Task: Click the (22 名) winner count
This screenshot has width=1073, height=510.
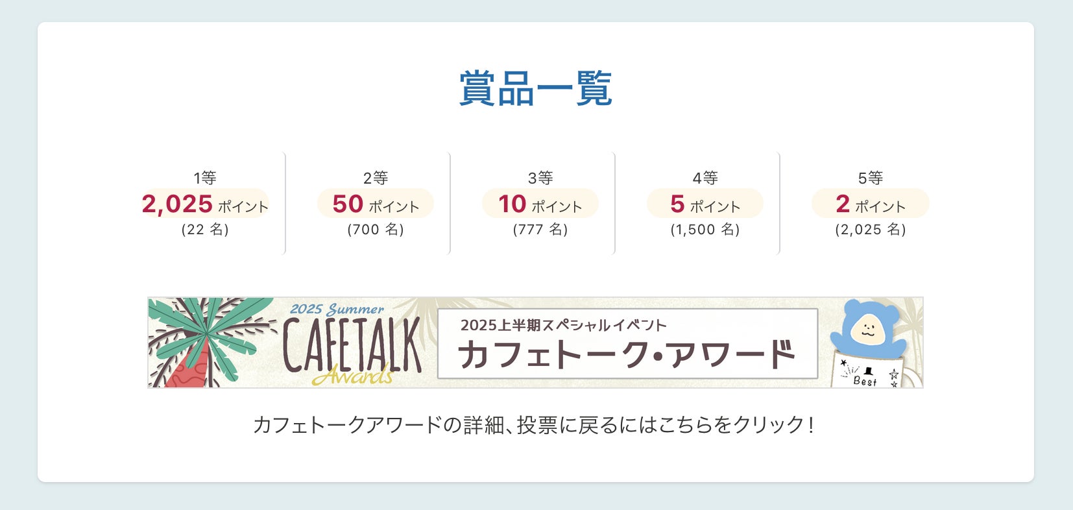Action: tap(205, 230)
